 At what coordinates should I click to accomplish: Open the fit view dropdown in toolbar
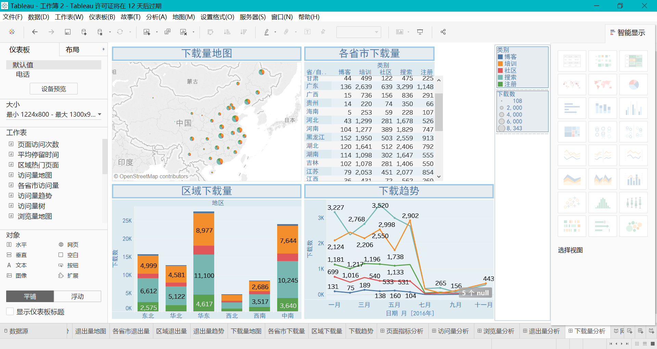359,32
